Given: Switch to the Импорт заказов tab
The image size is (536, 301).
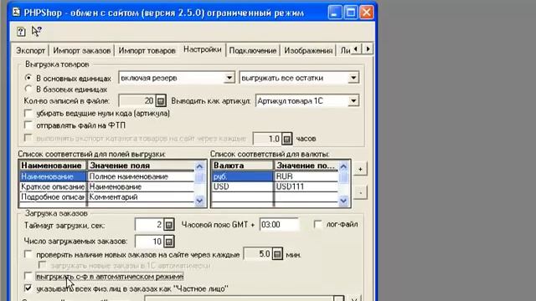Looking at the screenshot, I should (82, 50).
